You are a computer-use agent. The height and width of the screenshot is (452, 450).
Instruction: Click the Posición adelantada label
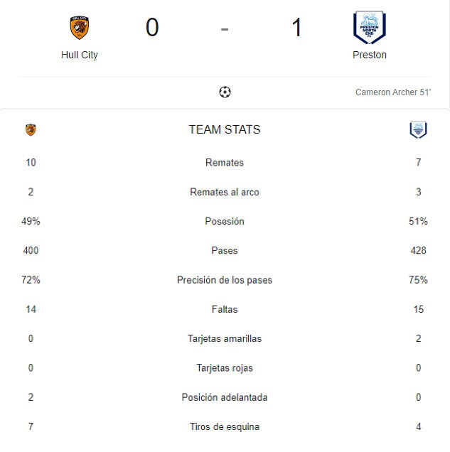(225, 397)
